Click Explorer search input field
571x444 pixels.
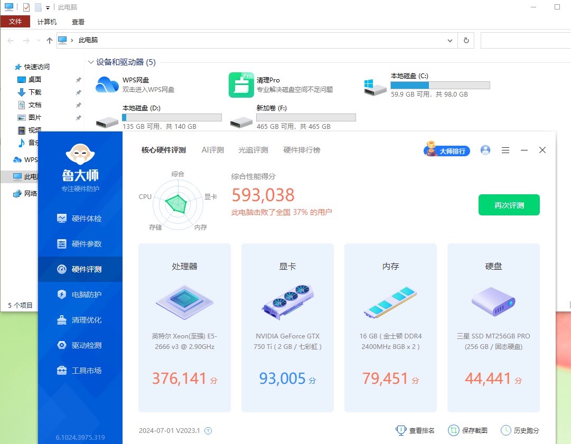coord(526,41)
